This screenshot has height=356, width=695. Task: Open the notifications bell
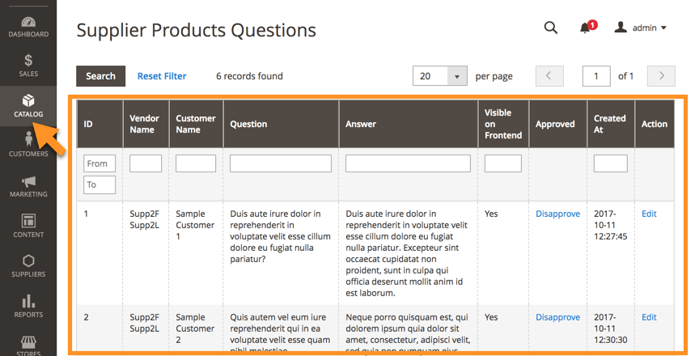(x=585, y=28)
